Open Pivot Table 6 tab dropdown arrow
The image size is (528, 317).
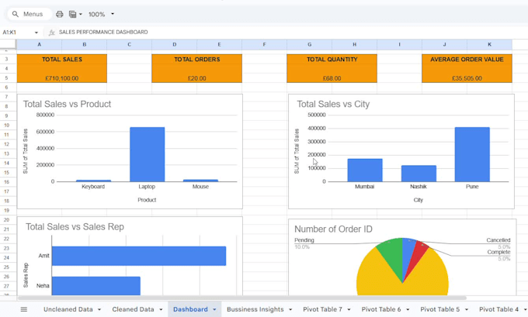(408, 309)
